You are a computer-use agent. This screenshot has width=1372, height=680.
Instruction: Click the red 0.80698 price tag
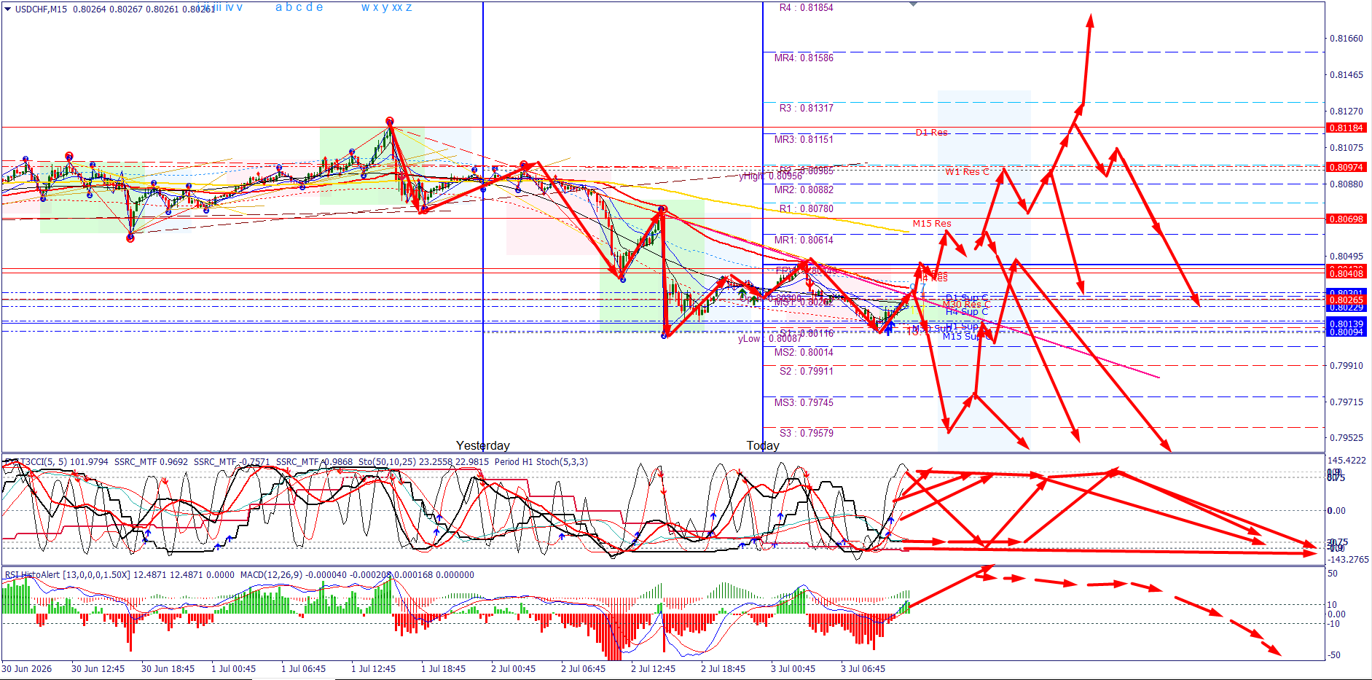click(1345, 219)
